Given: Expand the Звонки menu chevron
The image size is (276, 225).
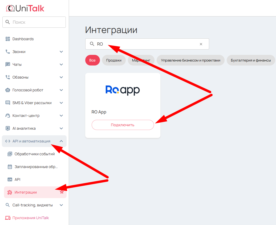Looking at the screenshot, I should click(61, 52).
